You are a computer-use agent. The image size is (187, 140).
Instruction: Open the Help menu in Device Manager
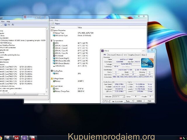(x=8, y=21)
